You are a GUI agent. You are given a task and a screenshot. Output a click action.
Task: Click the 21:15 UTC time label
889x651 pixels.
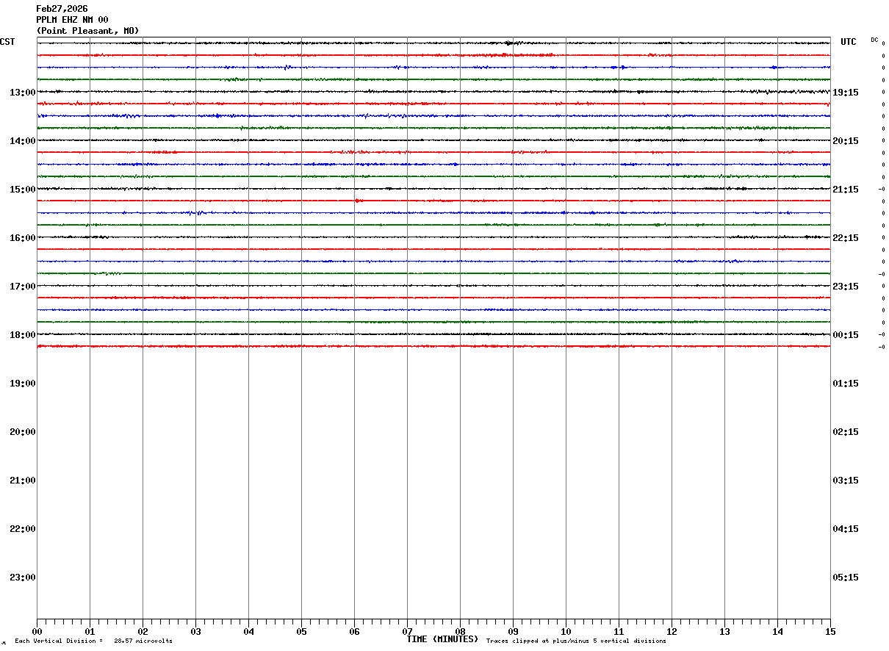[x=846, y=190]
